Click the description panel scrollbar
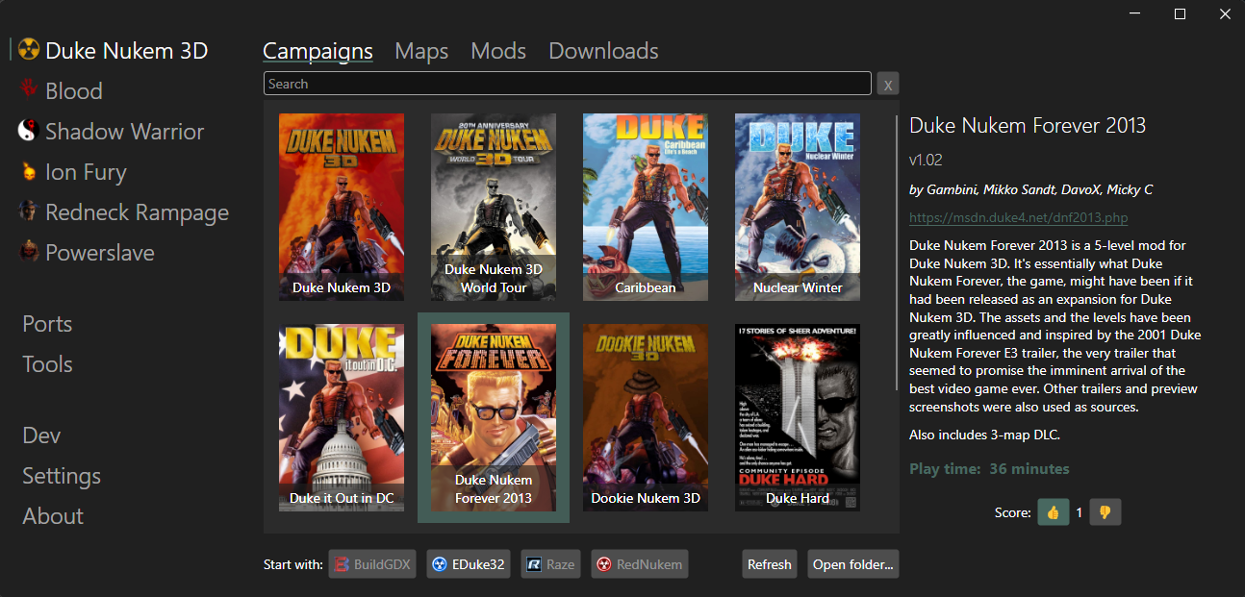This screenshot has width=1245, height=597. [x=898, y=252]
